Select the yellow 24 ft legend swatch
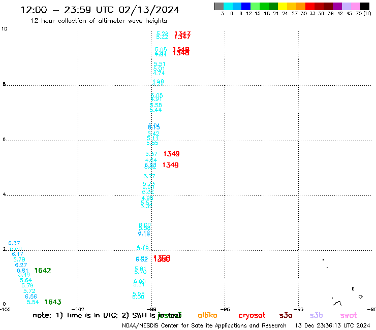This screenshot has width=376, height=330. 283,6
